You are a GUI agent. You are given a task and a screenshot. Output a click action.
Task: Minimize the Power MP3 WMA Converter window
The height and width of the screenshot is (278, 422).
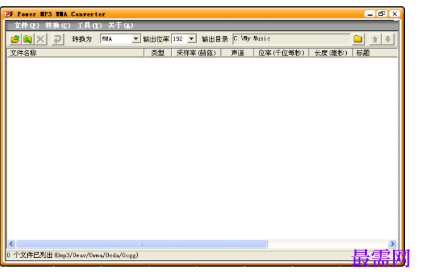pos(370,14)
